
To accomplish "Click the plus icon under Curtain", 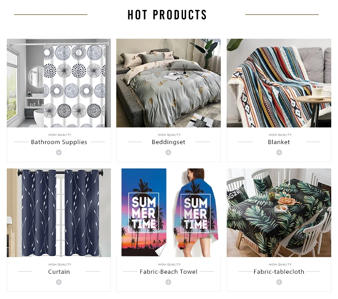I will click(59, 282).
